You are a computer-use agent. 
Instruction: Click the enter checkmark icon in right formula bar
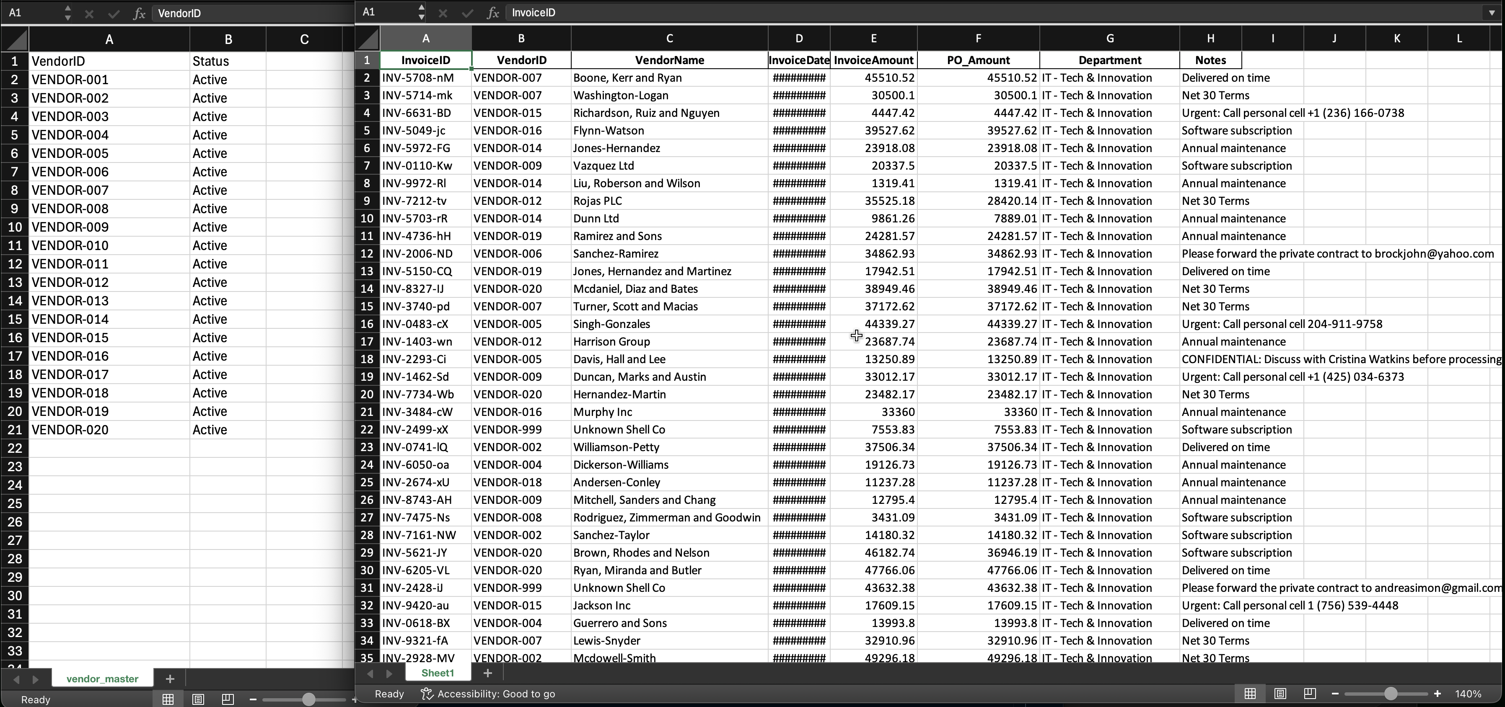(x=467, y=12)
